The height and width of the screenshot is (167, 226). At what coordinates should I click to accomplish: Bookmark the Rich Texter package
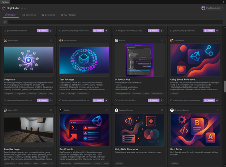click(217, 110)
